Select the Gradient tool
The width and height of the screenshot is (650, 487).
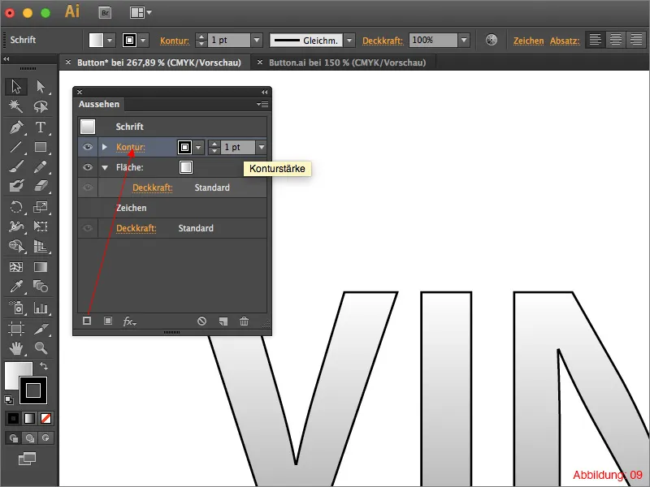[x=41, y=267]
